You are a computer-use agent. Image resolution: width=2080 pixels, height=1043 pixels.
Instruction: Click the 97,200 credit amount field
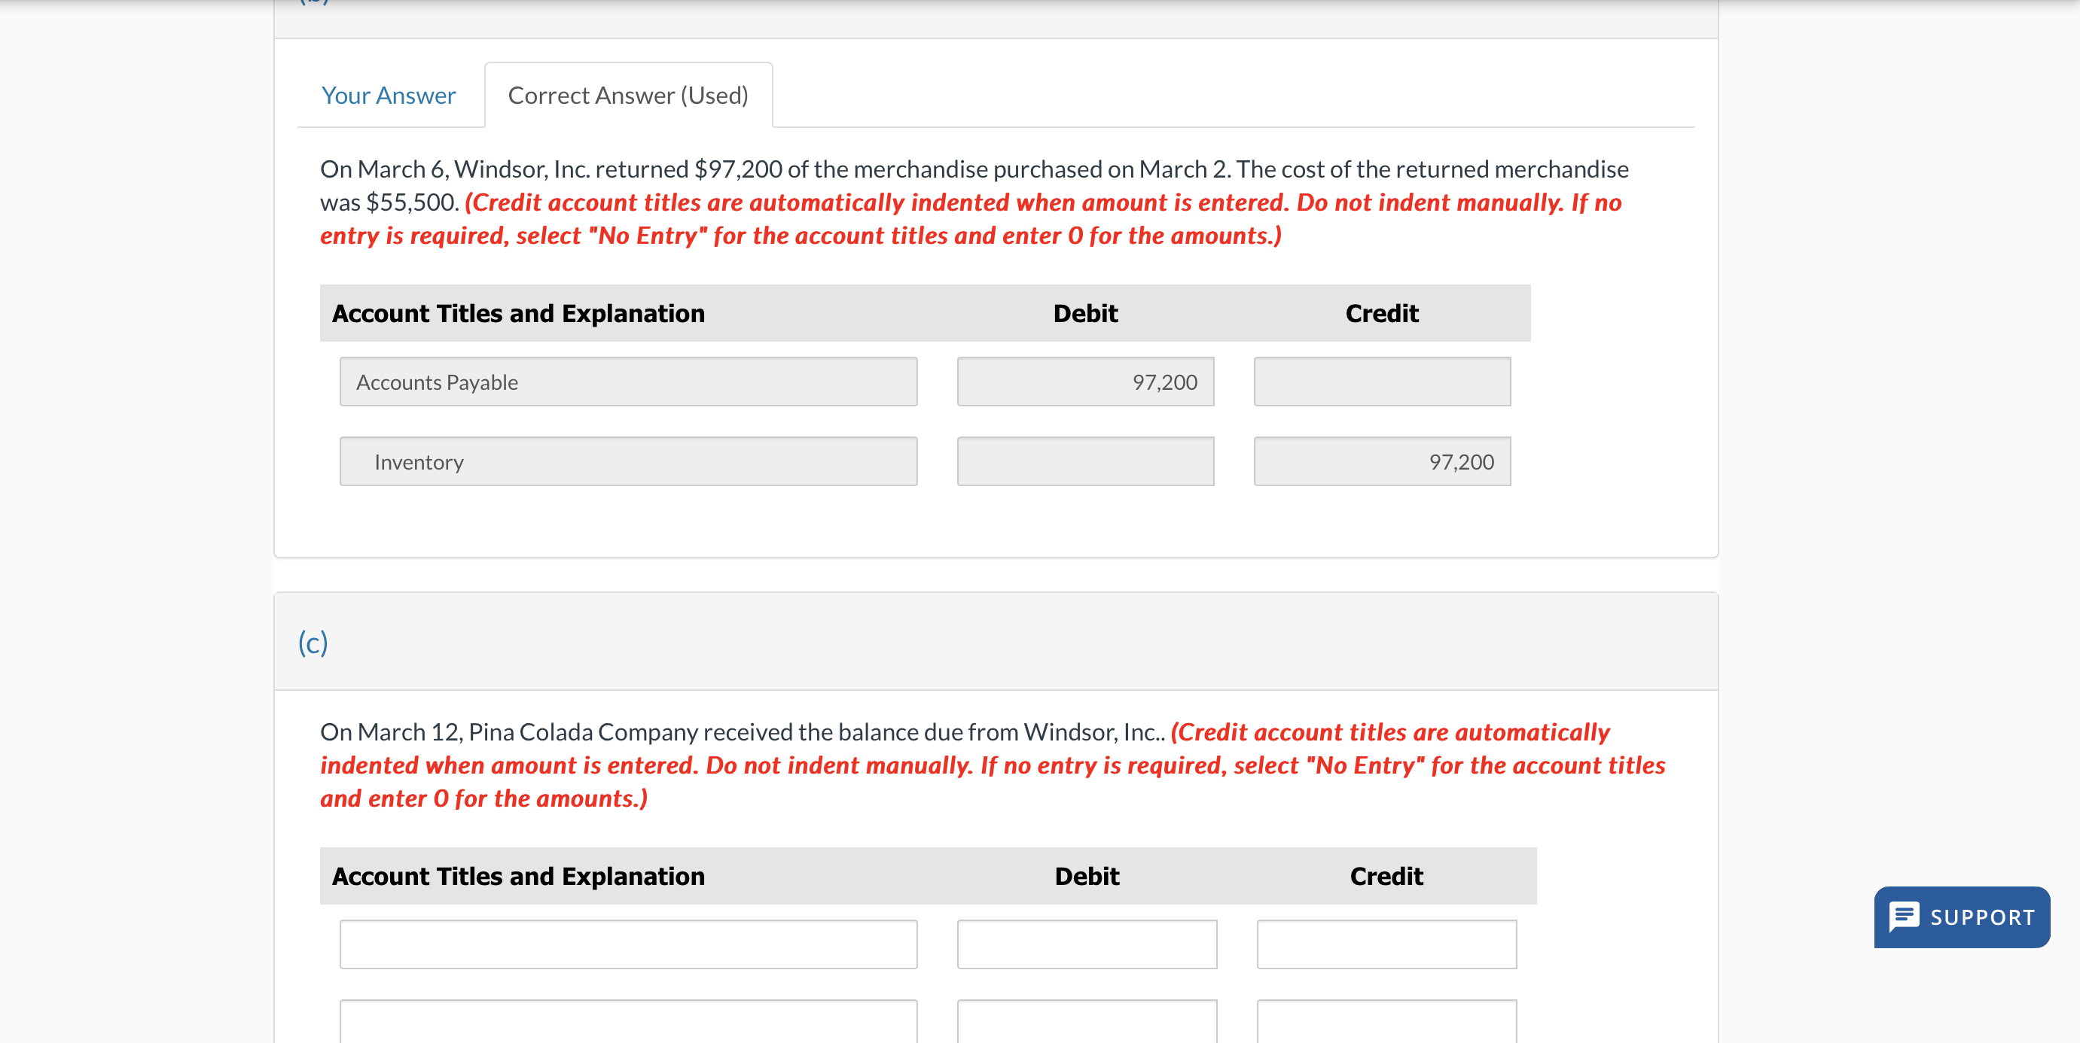click(1380, 461)
